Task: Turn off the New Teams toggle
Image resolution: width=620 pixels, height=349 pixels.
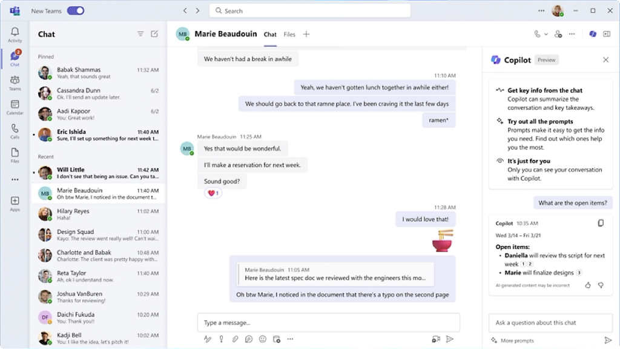Action: point(76,11)
